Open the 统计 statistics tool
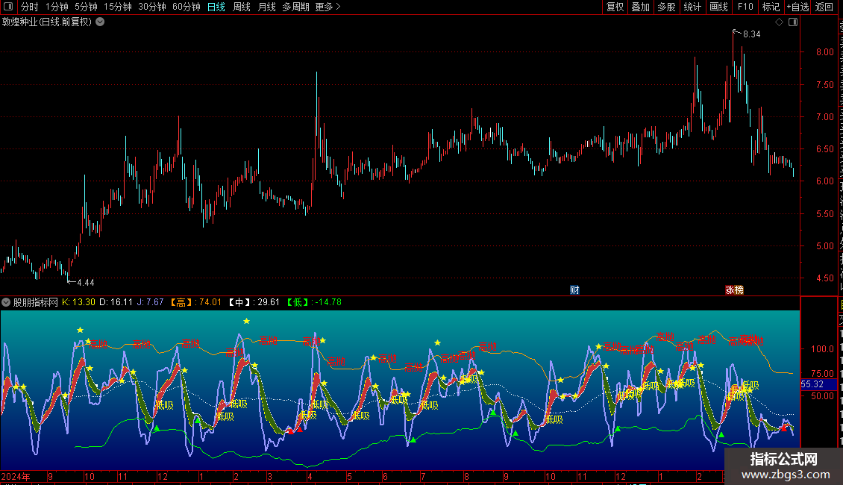The image size is (843, 485). tap(692, 7)
